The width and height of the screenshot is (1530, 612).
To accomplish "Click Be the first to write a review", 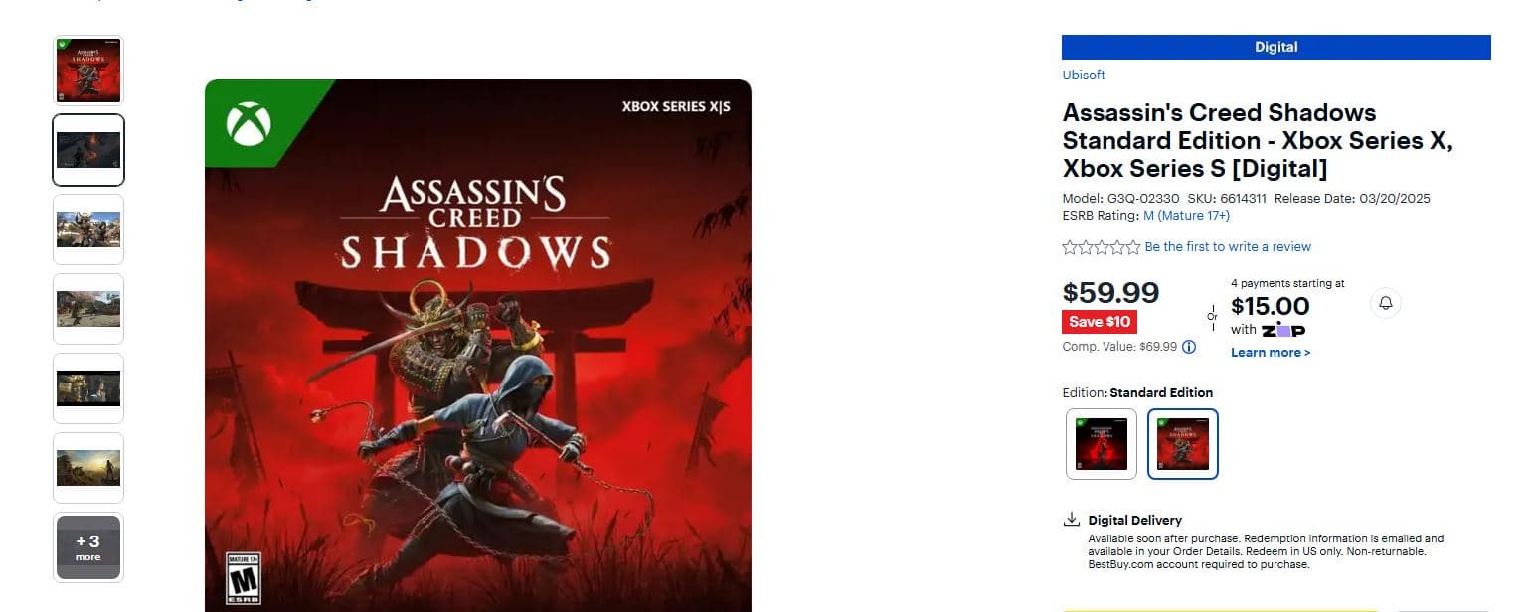I will pos(1228,247).
